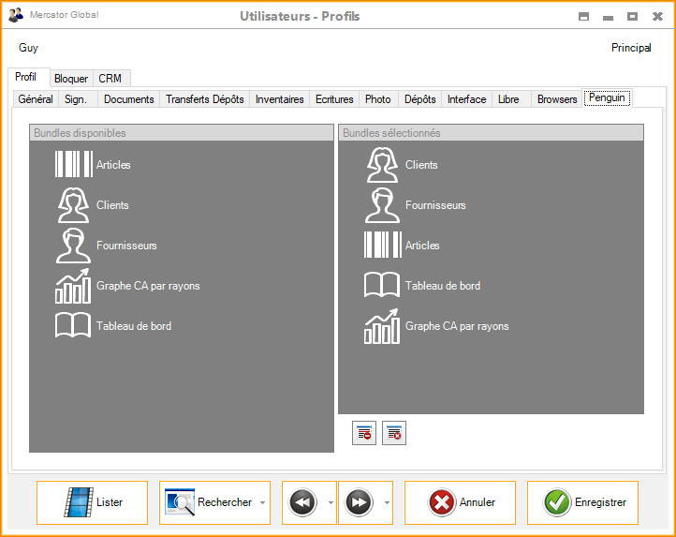Go to previous record with rewind button
The width and height of the screenshot is (676, 537).
301,503
